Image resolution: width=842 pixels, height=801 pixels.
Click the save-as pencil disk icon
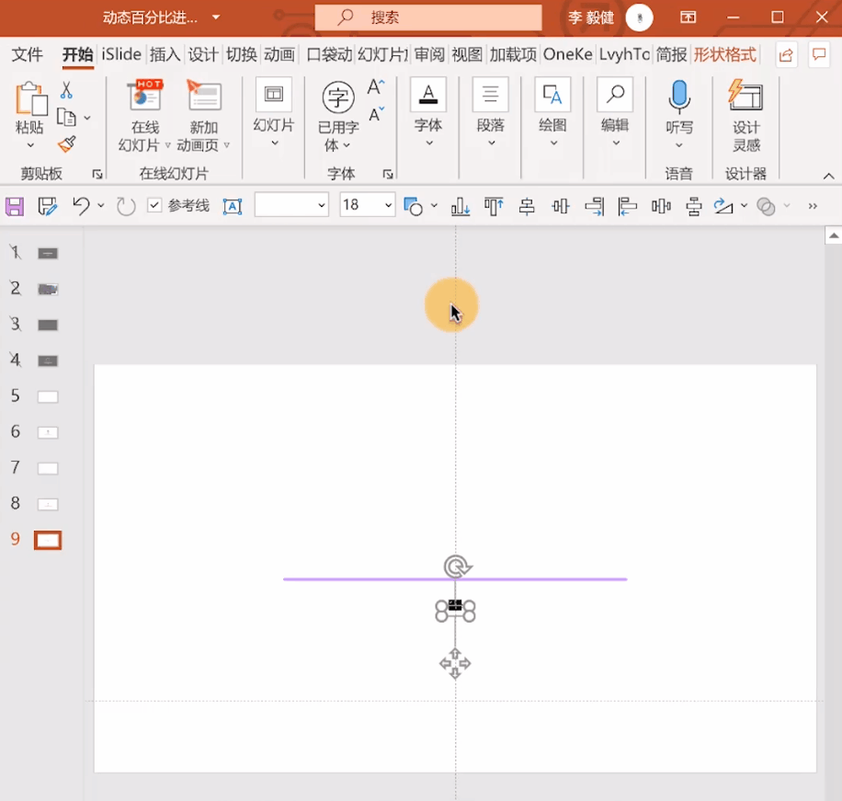47,206
